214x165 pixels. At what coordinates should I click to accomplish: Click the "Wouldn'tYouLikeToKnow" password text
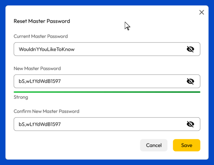(47, 49)
